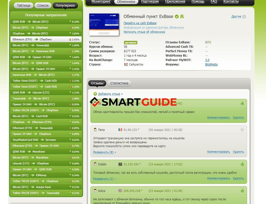Click the award ribbon icon next to ExBase
The image size is (266, 204).
click(x=182, y=17)
